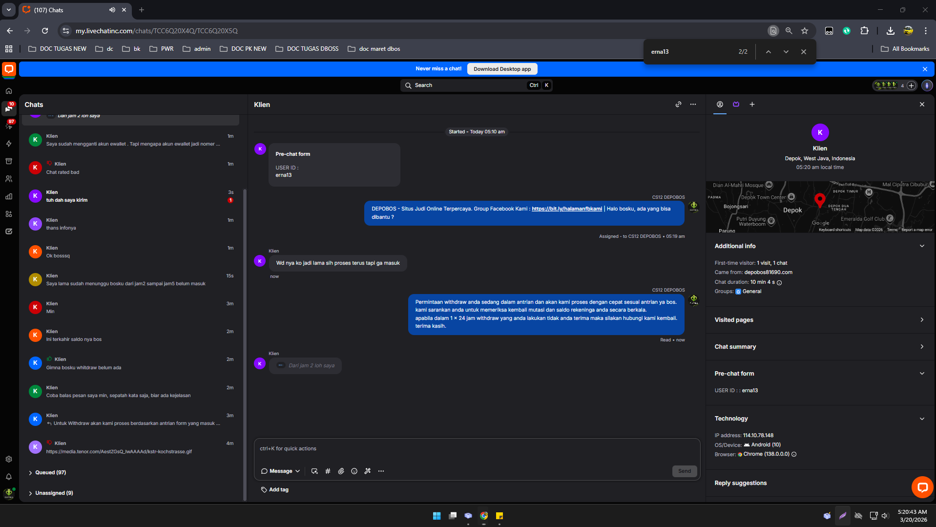Open more composer options three-dots
This screenshot has width=936, height=527.
(381, 471)
